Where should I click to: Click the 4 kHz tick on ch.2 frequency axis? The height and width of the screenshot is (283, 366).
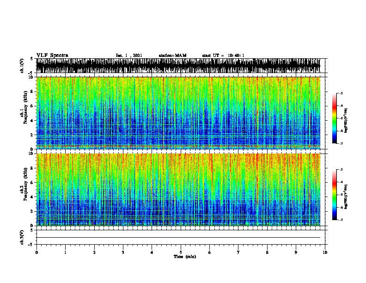click(32, 197)
